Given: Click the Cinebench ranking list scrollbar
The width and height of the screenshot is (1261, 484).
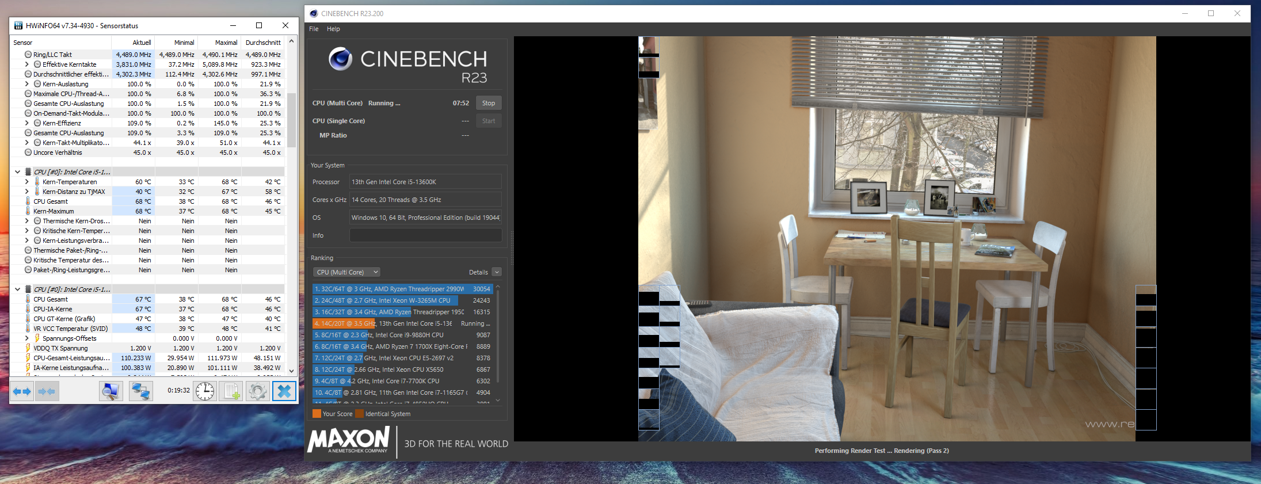Looking at the screenshot, I should (x=498, y=337).
